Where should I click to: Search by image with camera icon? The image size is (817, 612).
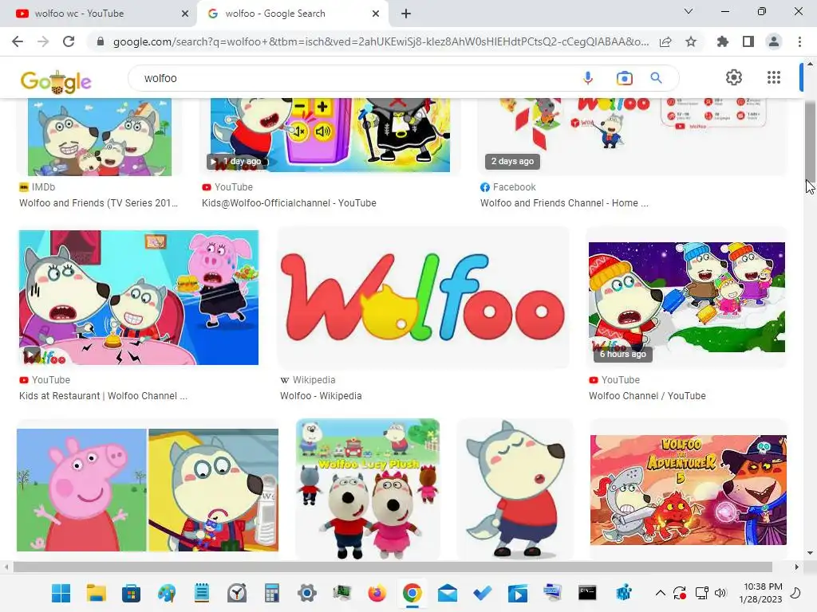pyautogui.click(x=624, y=78)
